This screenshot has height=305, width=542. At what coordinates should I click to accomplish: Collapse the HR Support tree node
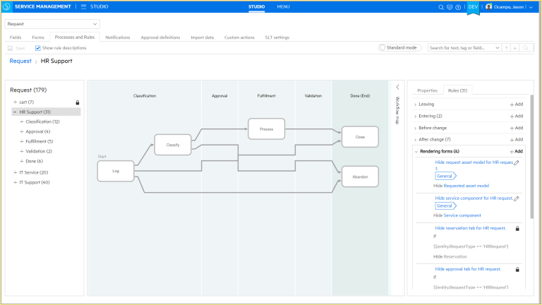point(15,112)
